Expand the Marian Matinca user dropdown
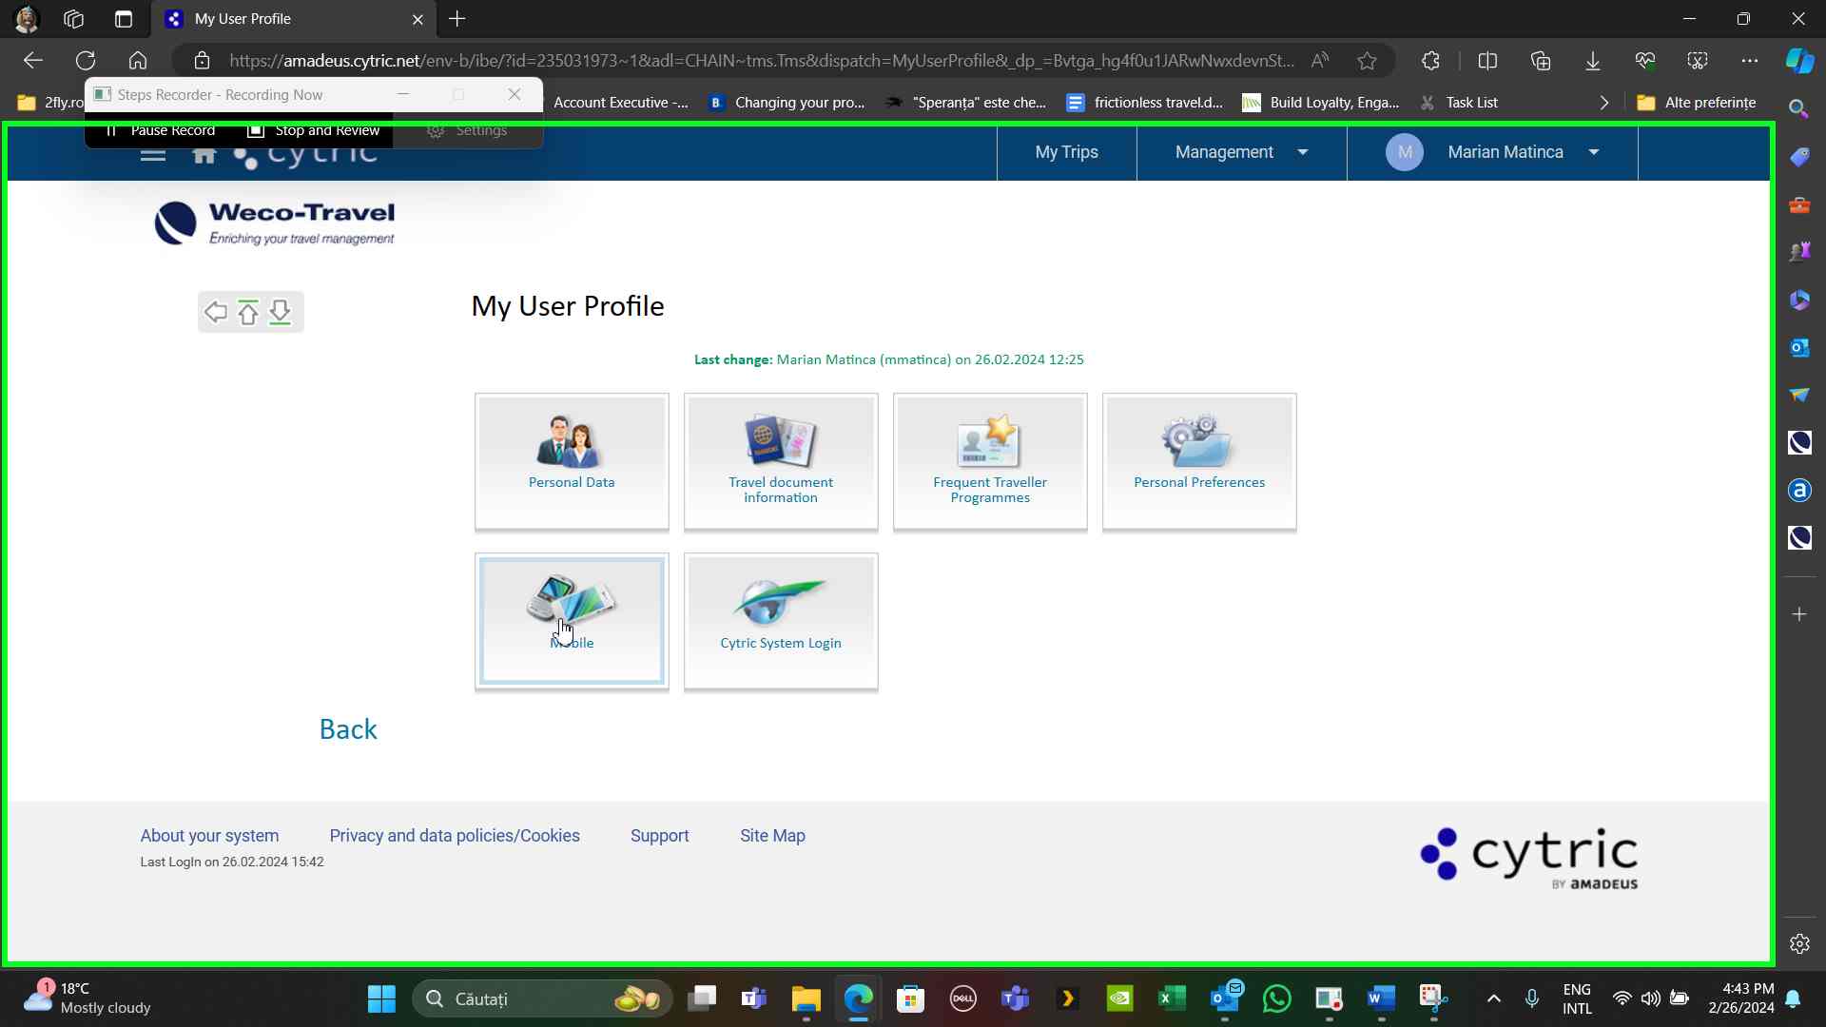This screenshot has height=1027, width=1826. click(1594, 152)
